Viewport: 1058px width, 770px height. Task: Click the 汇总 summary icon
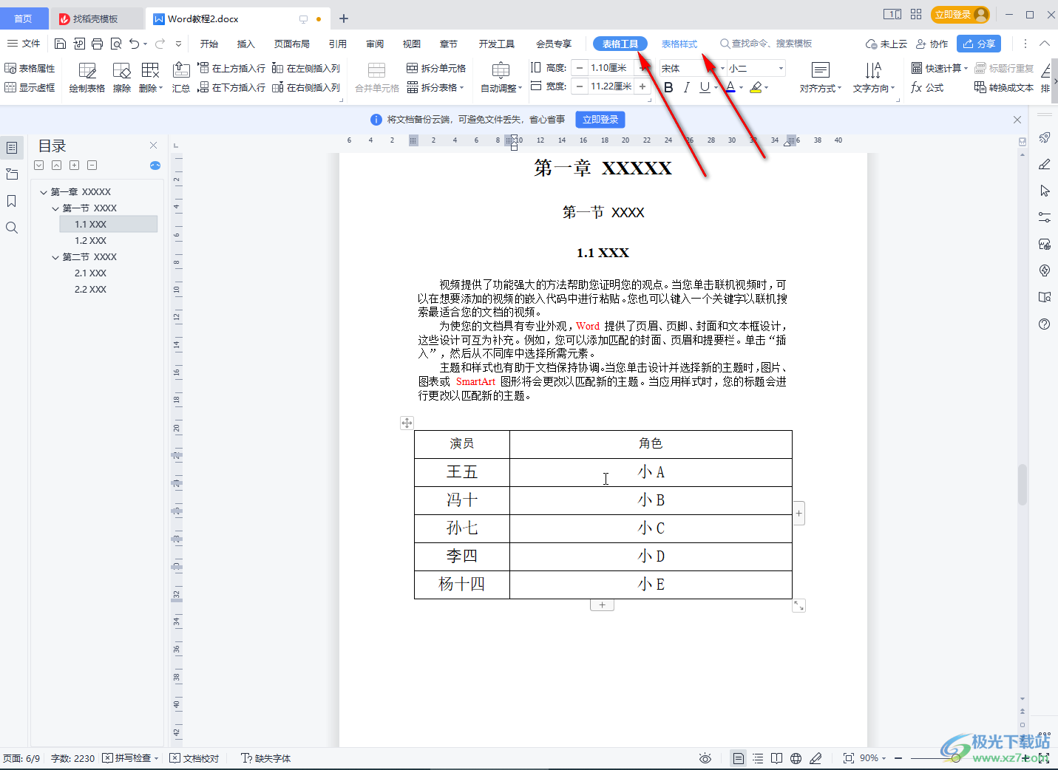(x=181, y=78)
